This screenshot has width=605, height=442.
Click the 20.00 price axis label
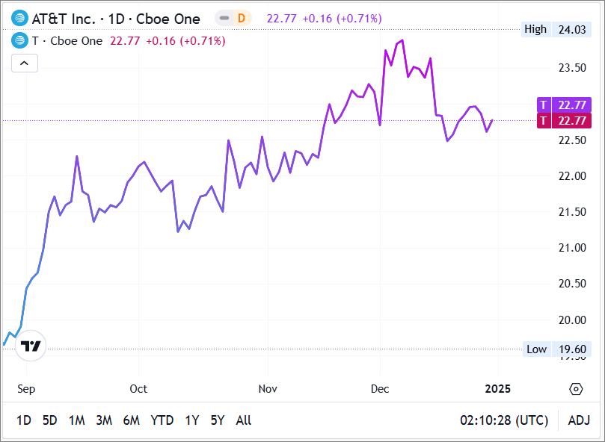(572, 320)
